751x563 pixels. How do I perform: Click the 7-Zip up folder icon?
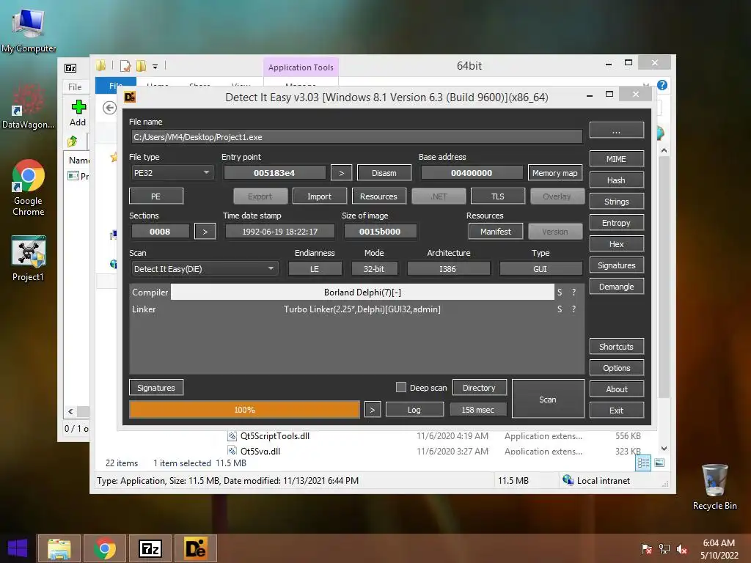pyautogui.click(x=73, y=141)
